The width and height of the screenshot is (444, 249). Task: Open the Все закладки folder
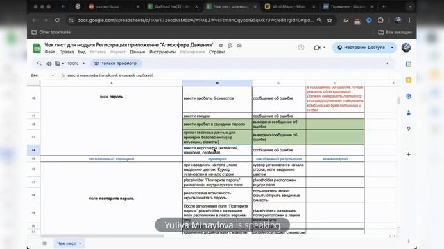point(395,33)
